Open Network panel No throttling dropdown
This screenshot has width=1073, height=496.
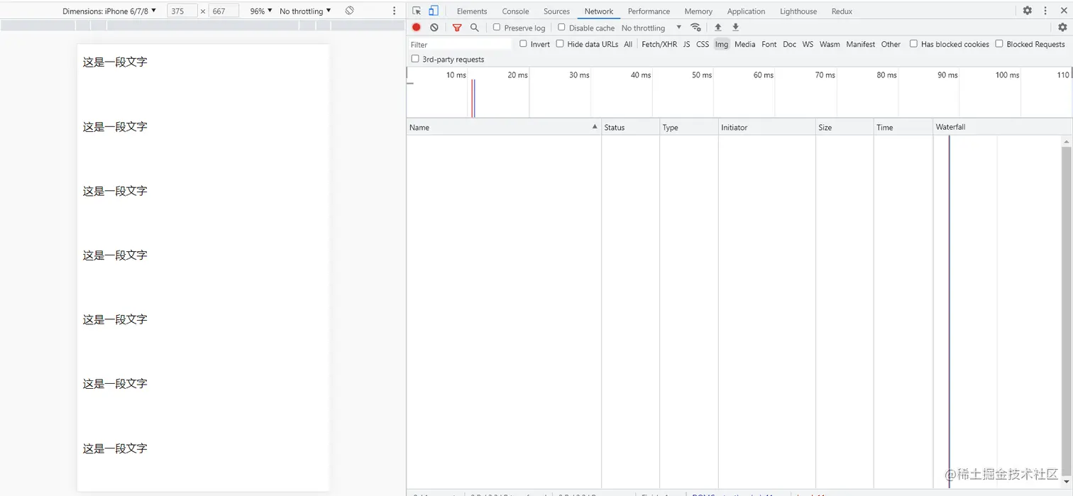(651, 28)
